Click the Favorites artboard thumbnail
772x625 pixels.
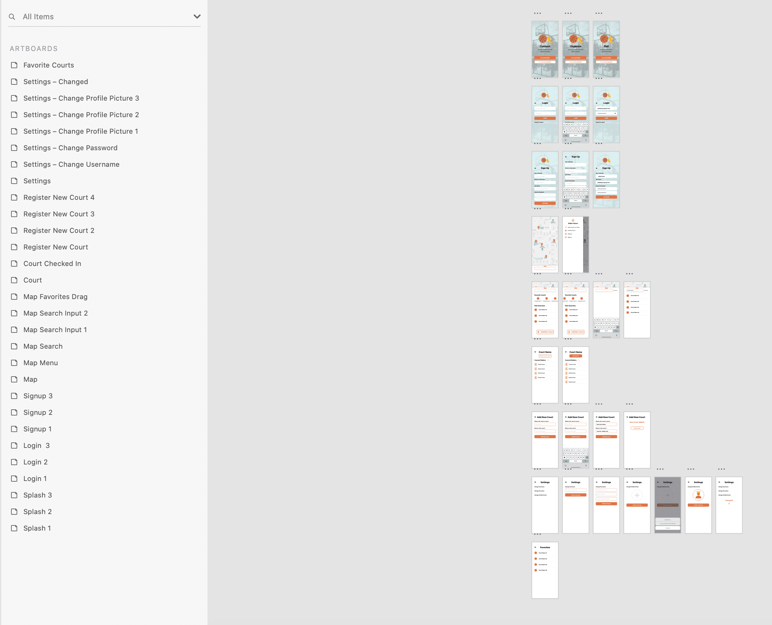(x=545, y=570)
